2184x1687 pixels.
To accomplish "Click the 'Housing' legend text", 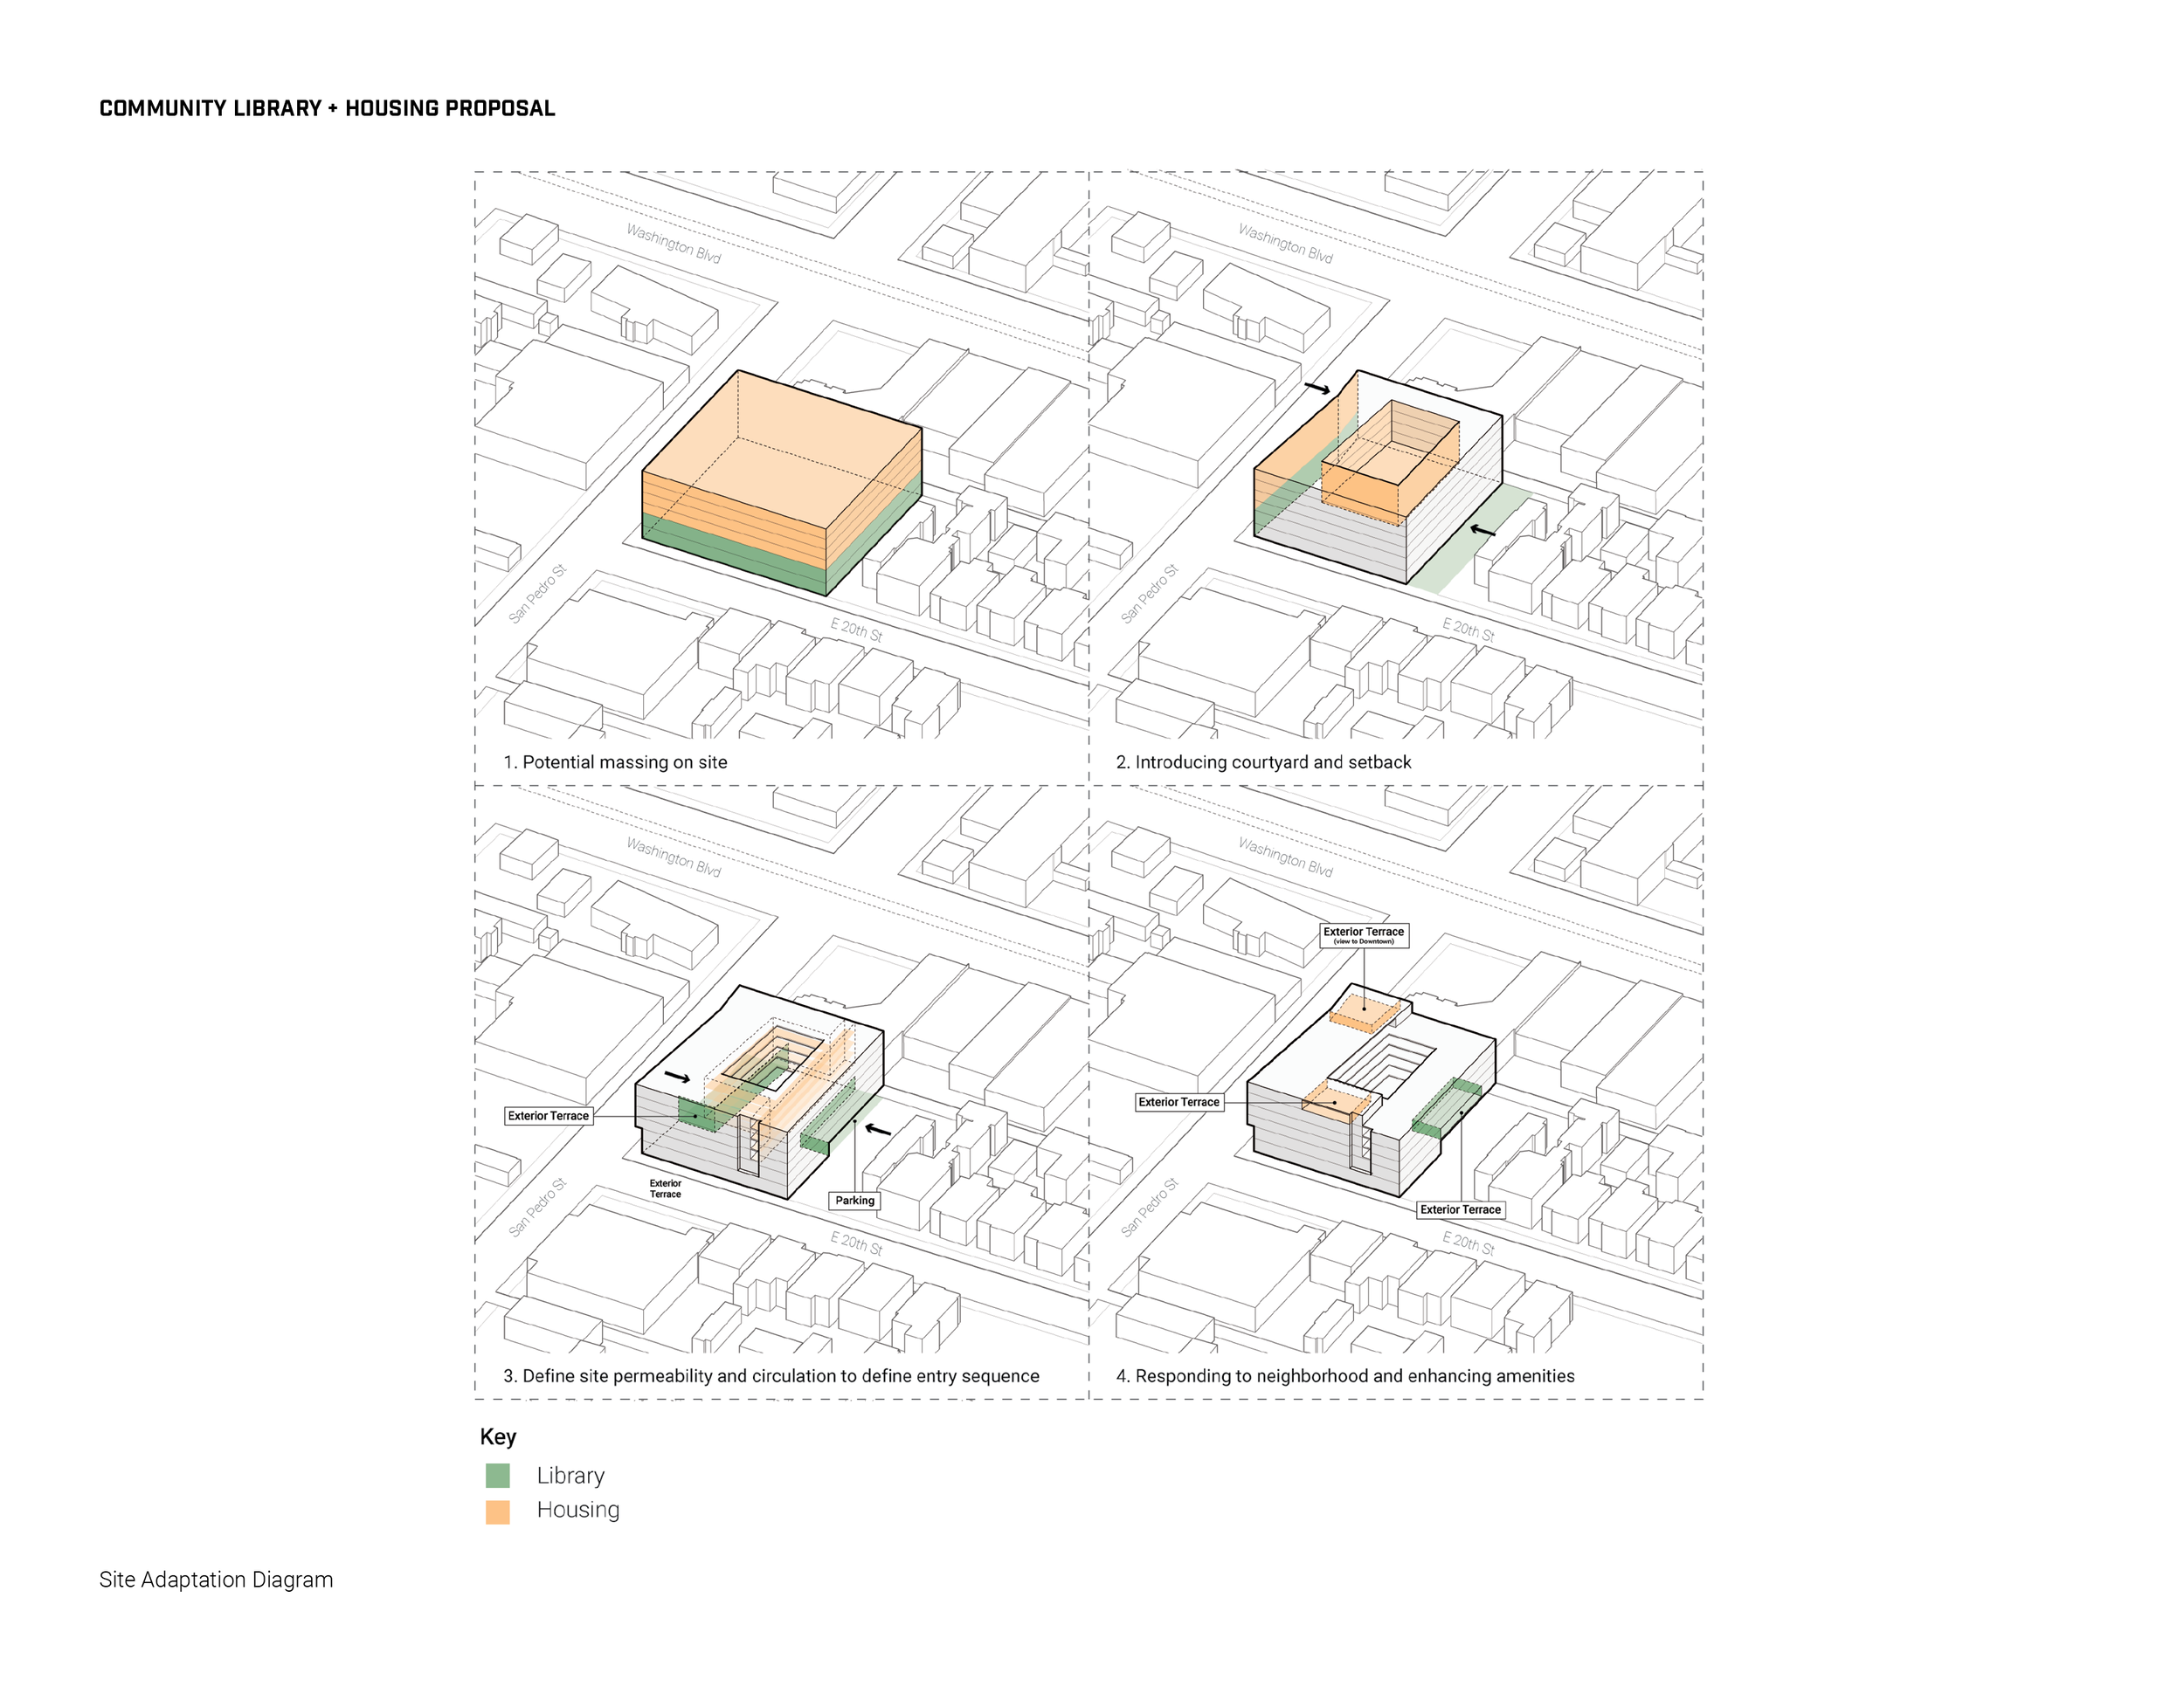I will pos(578,1509).
